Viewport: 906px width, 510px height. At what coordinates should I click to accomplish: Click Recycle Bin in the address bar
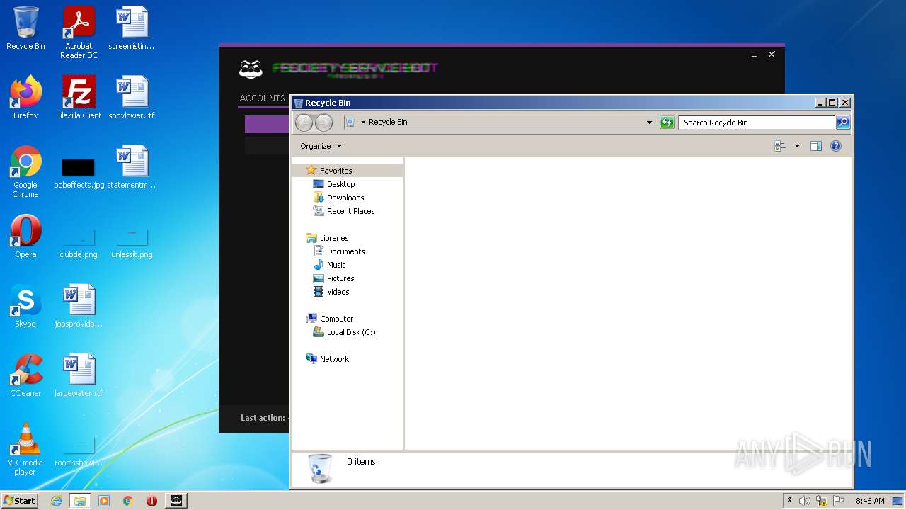pyautogui.click(x=388, y=123)
